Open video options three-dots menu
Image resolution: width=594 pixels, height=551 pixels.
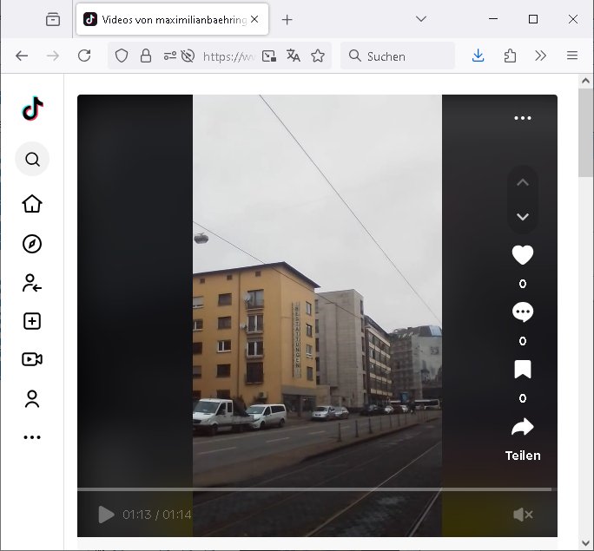point(522,118)
